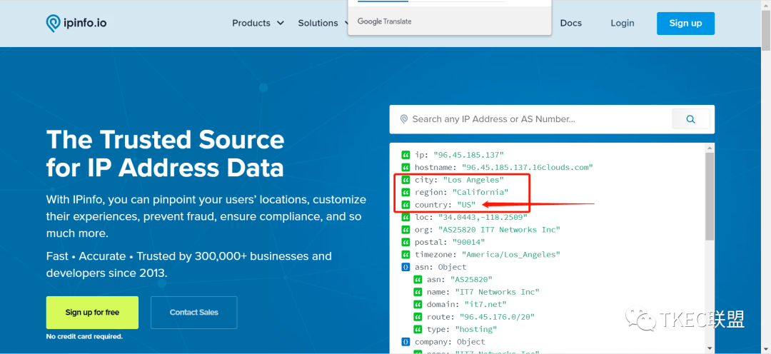
Task: Click the quote icon beside domain row
Action: click(x=418, y=304)
